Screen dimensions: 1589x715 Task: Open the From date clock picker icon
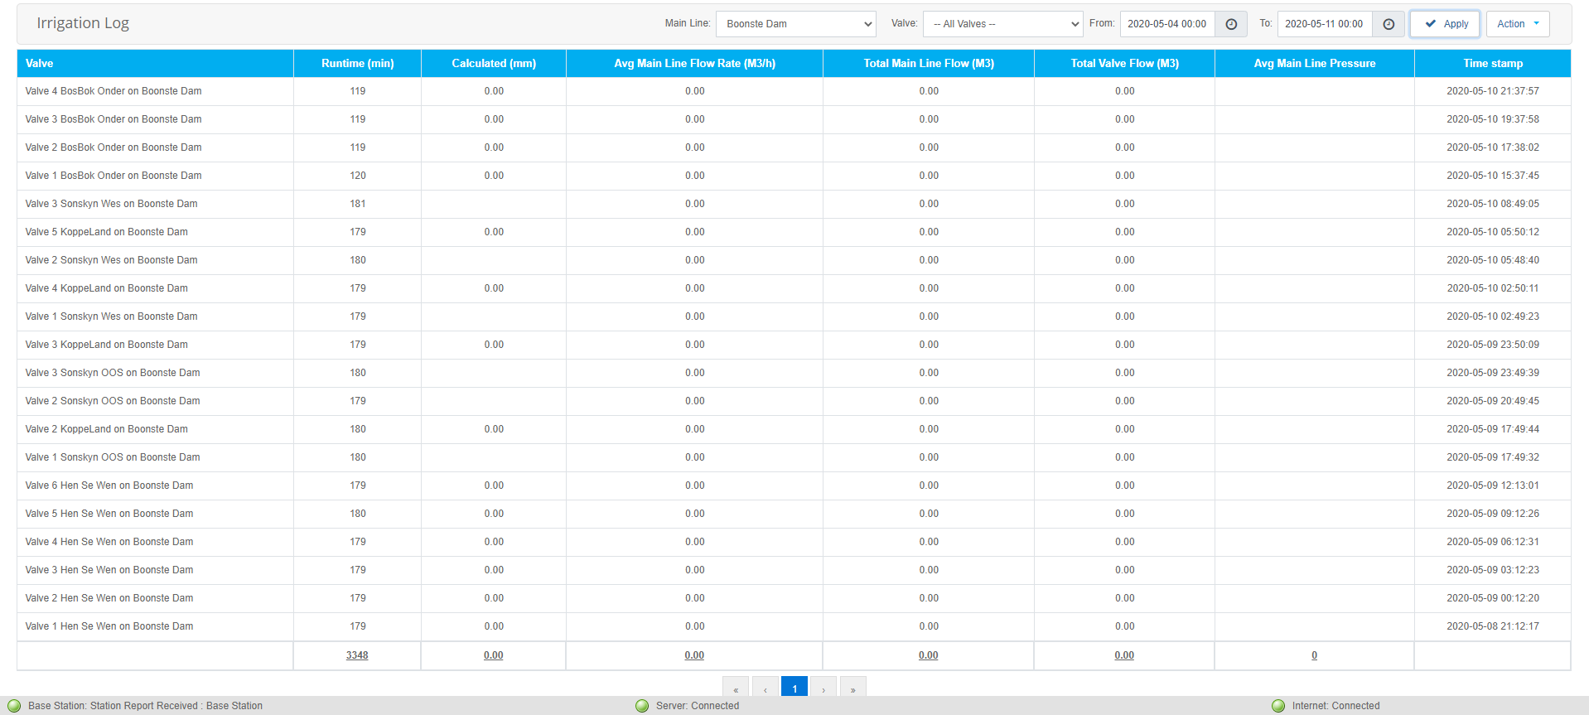[x=1230, y=24]
